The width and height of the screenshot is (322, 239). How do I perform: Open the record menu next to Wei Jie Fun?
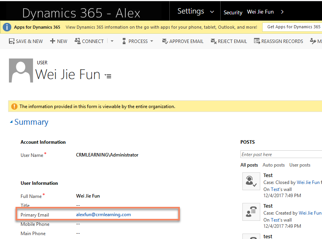click(x=108, y=76)
